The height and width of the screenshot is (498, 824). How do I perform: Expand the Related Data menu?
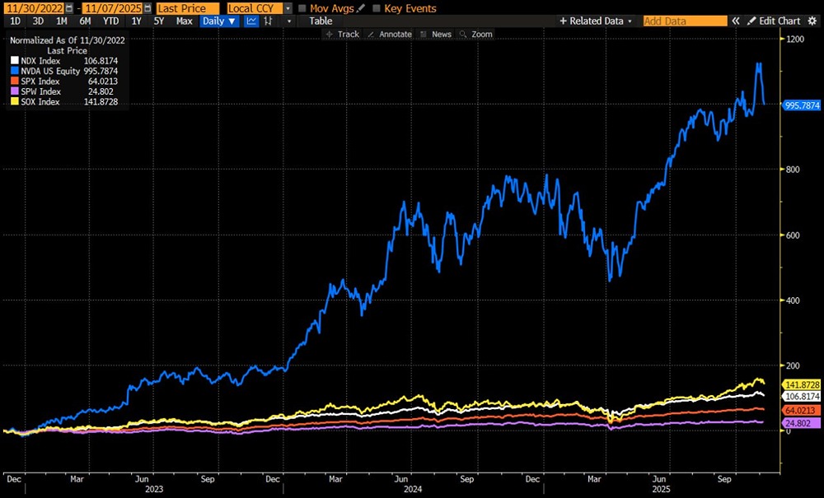click(596, 21)
